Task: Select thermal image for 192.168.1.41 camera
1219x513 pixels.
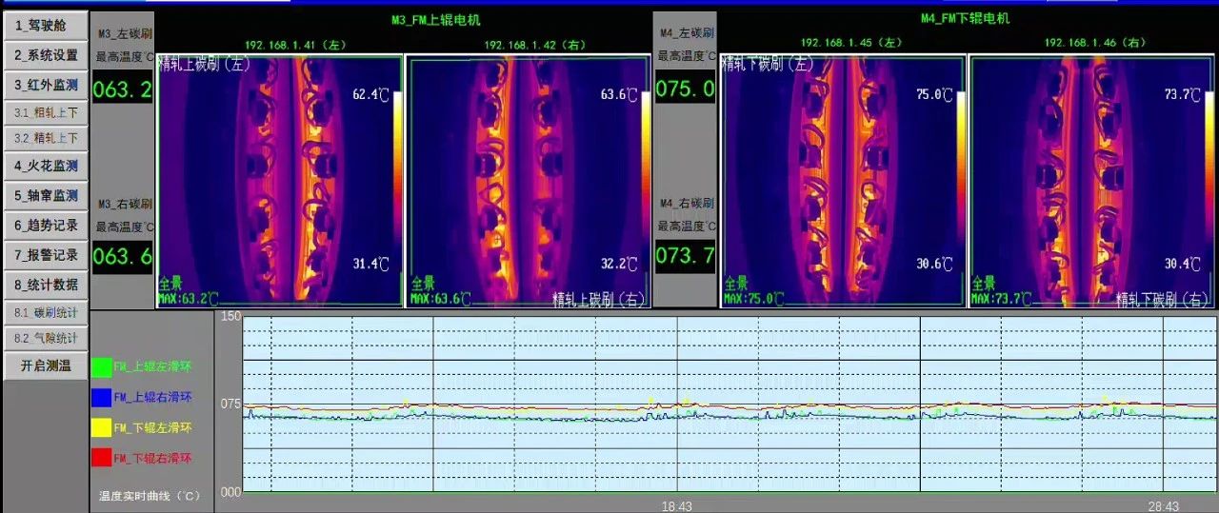Action: point(279,181)
